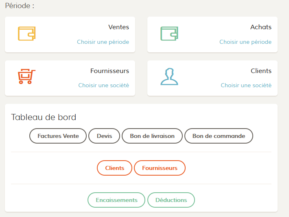This screenshot has height=217, width=289.
Task: Show the Factures Vente dashboard
Action: [58, 136]
